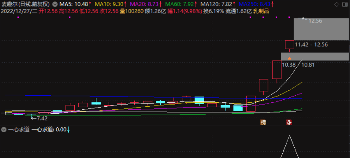Click the low price 低12.56
The height and width of the screenshot is (158, 350).
pyautogui.click(x=89, y=11)
